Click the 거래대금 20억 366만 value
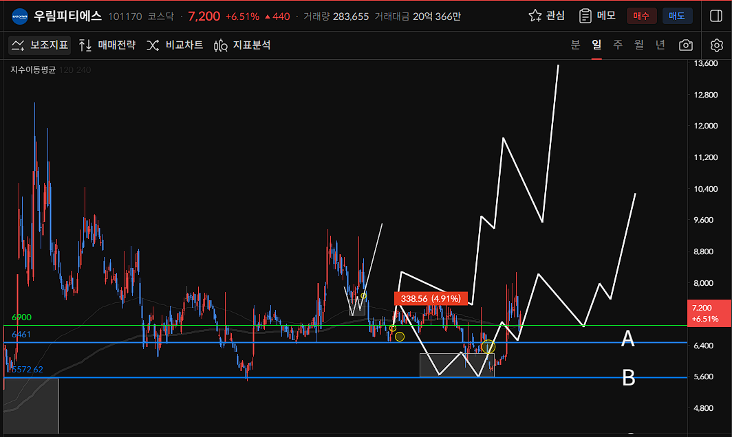The width and height of the screenshot is (732, 437). 418,16
